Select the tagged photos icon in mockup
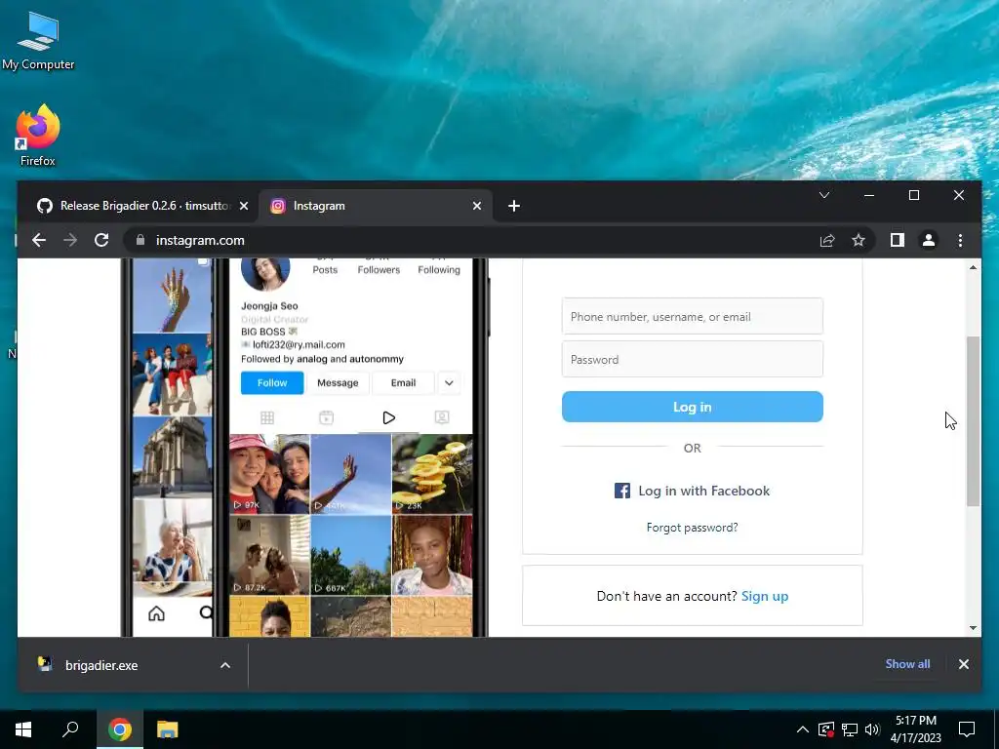This screenshot has width=999, height=749. click(442, 417)
